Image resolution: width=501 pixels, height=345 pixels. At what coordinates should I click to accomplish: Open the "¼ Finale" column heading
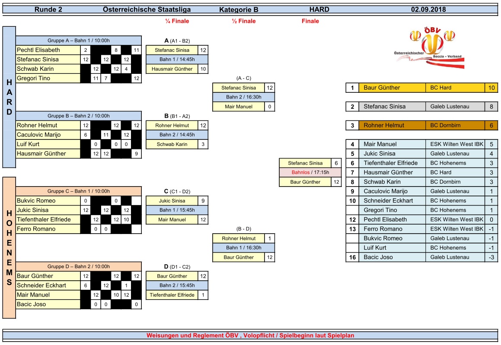(177, 21)
